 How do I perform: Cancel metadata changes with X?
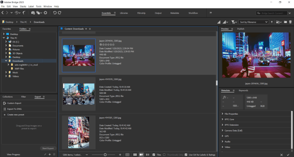tap(281, 155)
